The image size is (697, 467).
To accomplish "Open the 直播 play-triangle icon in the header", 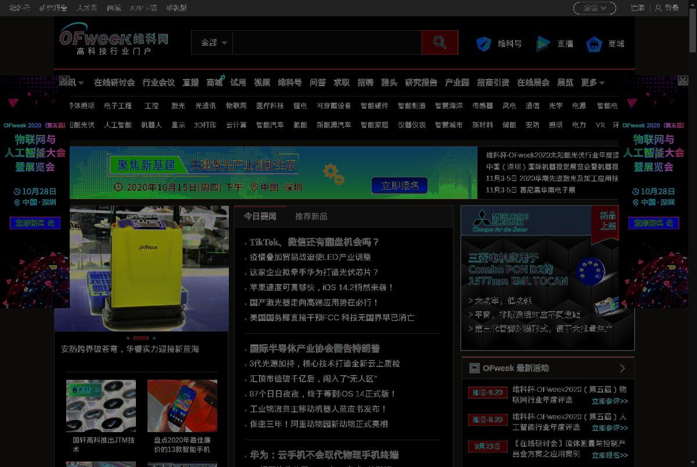I will coord(543,44).
